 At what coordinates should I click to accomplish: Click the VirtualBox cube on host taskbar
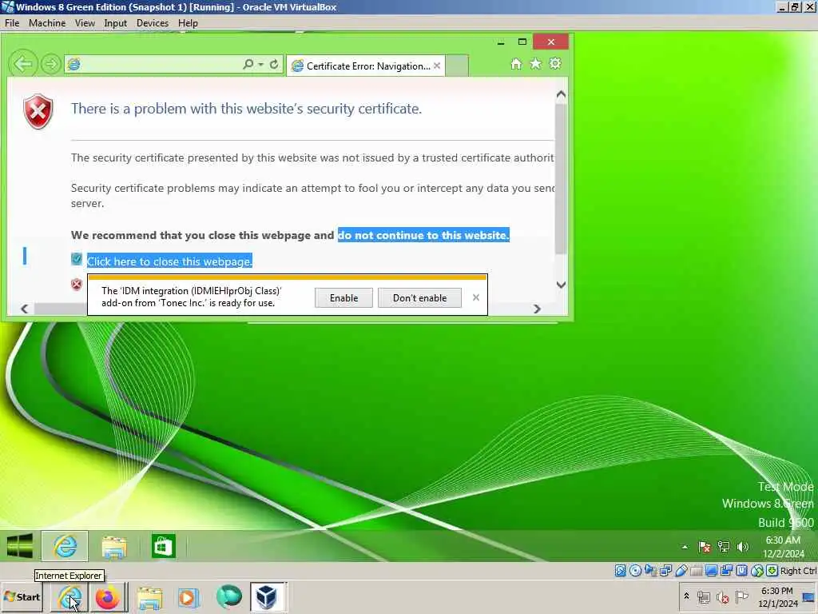[x=267, y=596]
